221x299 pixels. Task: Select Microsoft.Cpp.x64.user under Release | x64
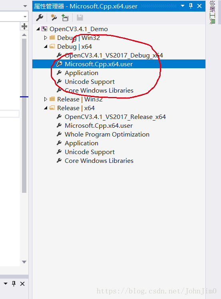coord(99,125)
